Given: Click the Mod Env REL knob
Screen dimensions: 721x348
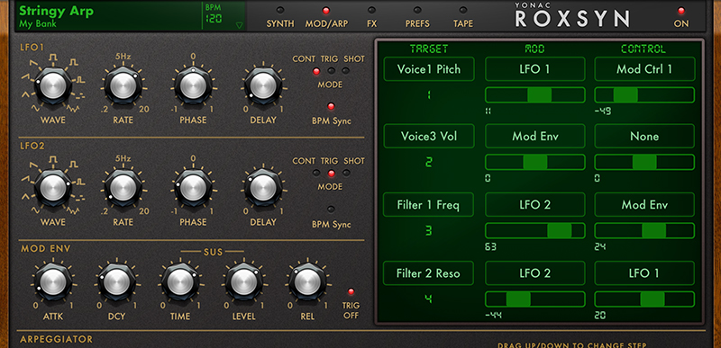Looking at the screenshot, I should (x=307, y=281).
